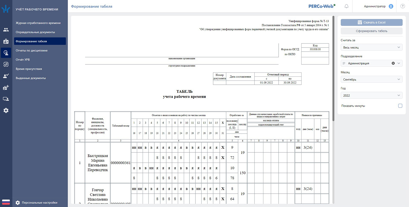
Task: Expand the Считать за dropdown
Action: [372, 47]
